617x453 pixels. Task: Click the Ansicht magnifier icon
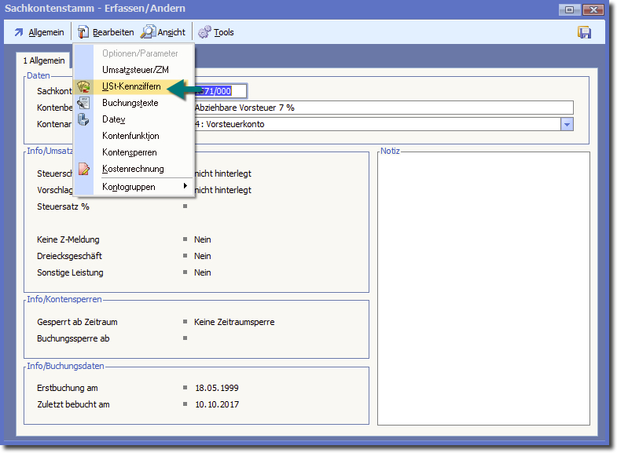148,32
